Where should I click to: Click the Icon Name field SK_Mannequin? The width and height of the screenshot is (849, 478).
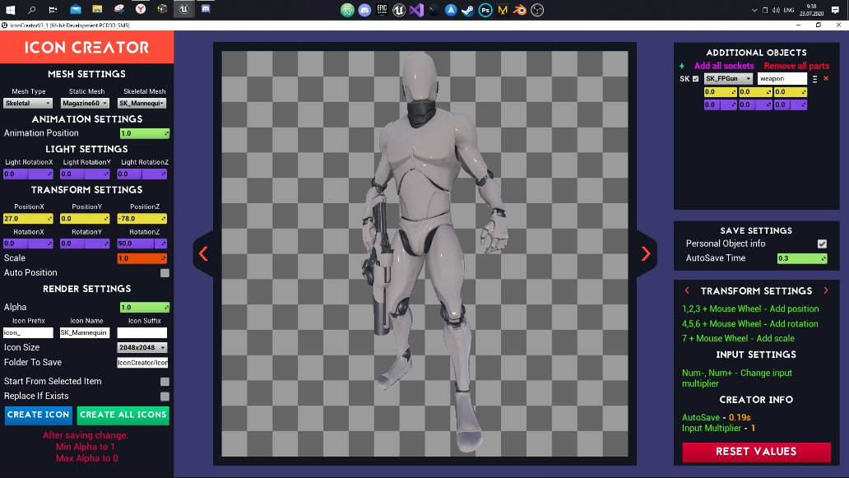click(x=85, y=333)
